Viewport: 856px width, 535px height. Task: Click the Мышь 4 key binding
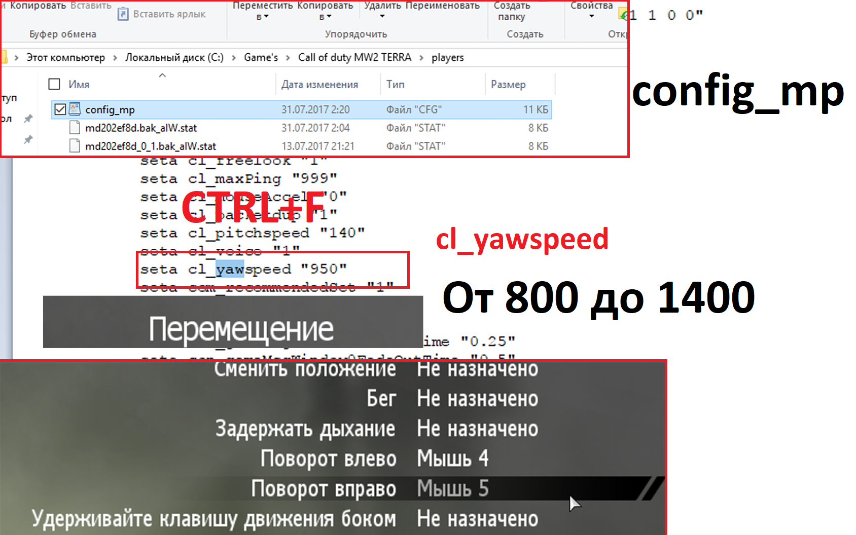pos(452,458)
